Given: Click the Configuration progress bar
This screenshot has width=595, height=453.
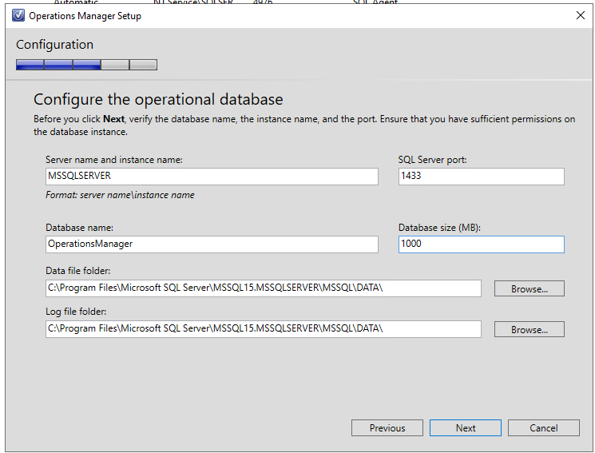Looking at the screenshot, I should pyautogui.click(x=86, y=65).
